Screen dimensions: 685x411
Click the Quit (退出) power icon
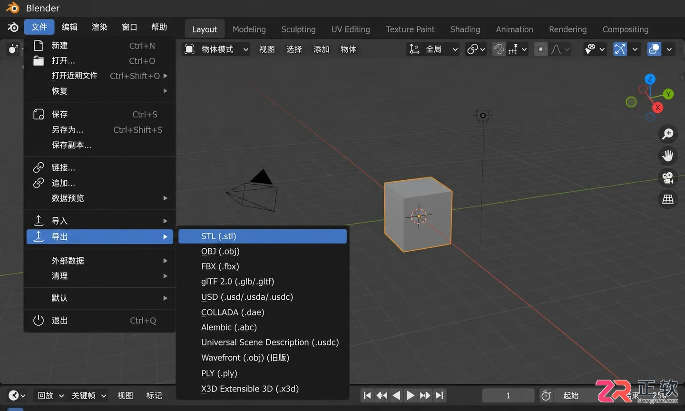point(39,321)
